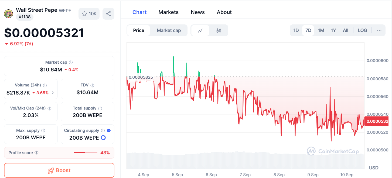Image resolution: width=392 pixels, height=178 pixels.
Task: Set chart range to 1D
Action: click(296, 30)
